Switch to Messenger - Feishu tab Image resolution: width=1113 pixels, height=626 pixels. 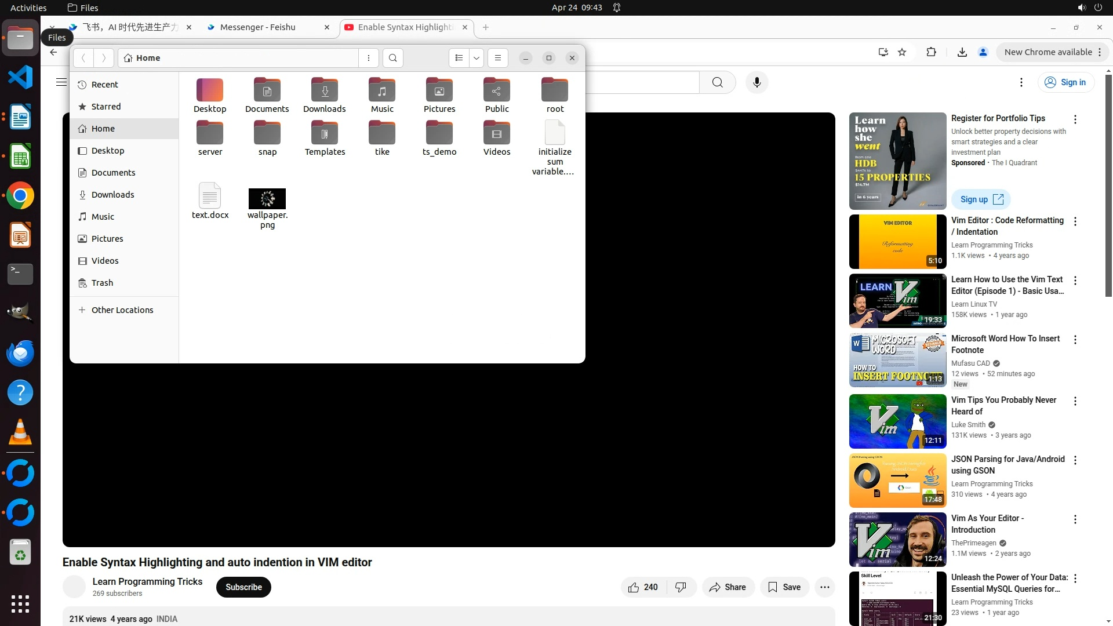tap(258, 27)
